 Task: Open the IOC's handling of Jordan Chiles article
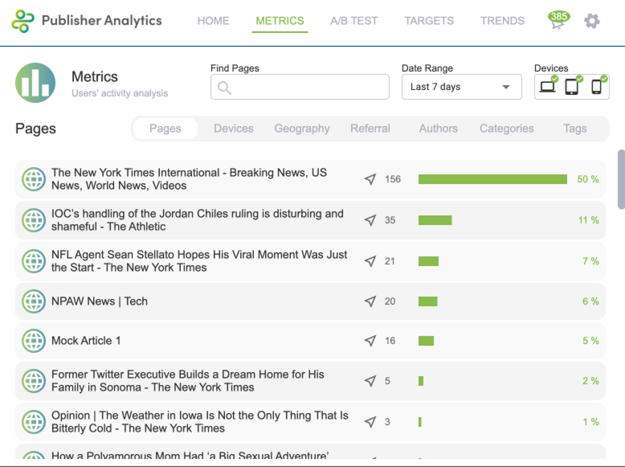pos(198,220)
